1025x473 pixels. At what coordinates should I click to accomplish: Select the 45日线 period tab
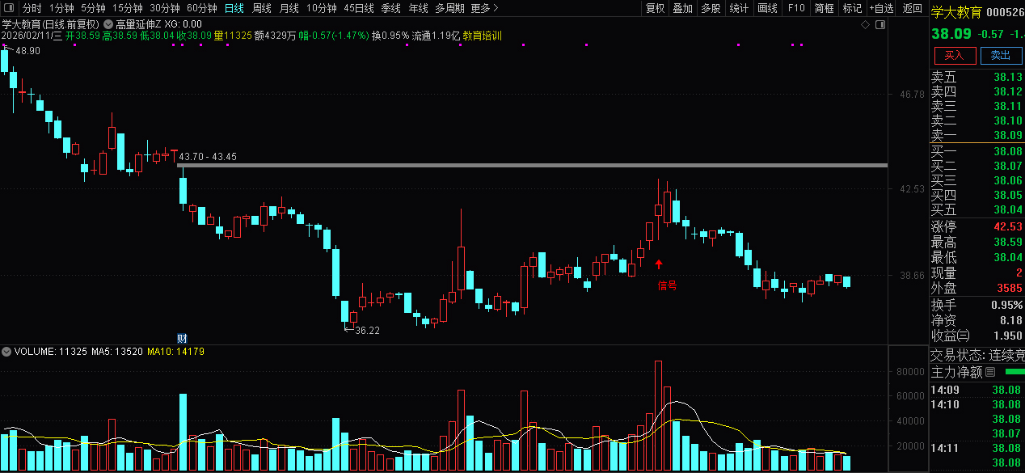click(359, 8)
